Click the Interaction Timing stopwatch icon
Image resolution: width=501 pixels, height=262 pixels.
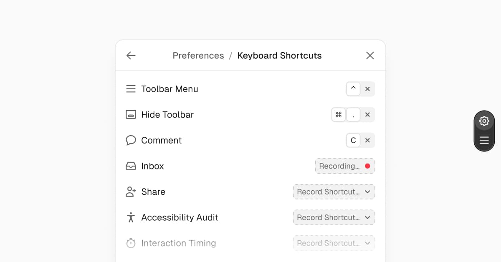pyautogui.click(x=131, y=243)
